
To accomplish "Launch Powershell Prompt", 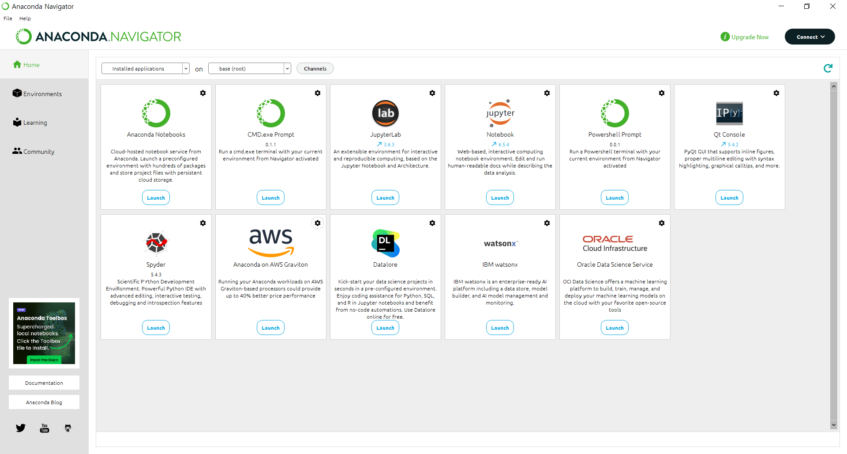I will (615, 197).
